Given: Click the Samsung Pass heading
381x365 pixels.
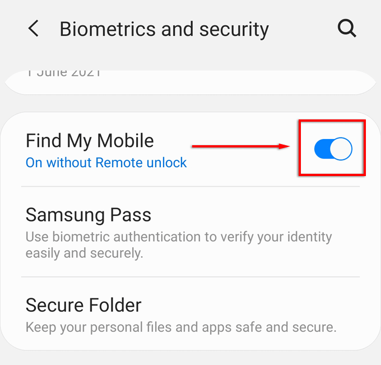Looking at the screenshot, I should pyautogui.click(x=89, y=215).
